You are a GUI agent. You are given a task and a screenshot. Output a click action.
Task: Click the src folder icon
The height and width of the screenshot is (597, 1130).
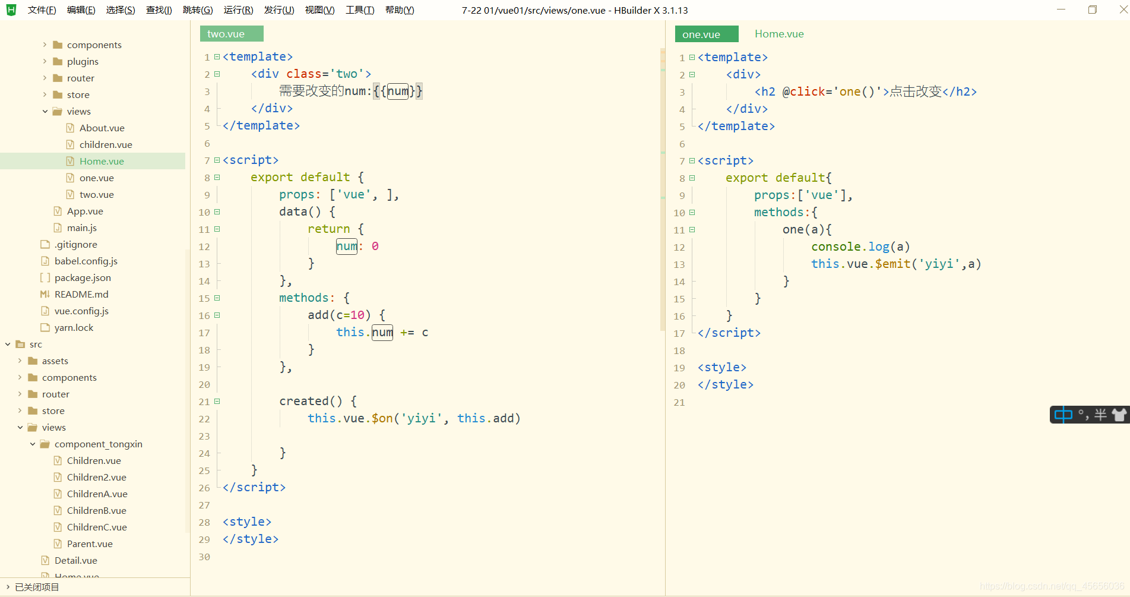(x=20, y=344)
